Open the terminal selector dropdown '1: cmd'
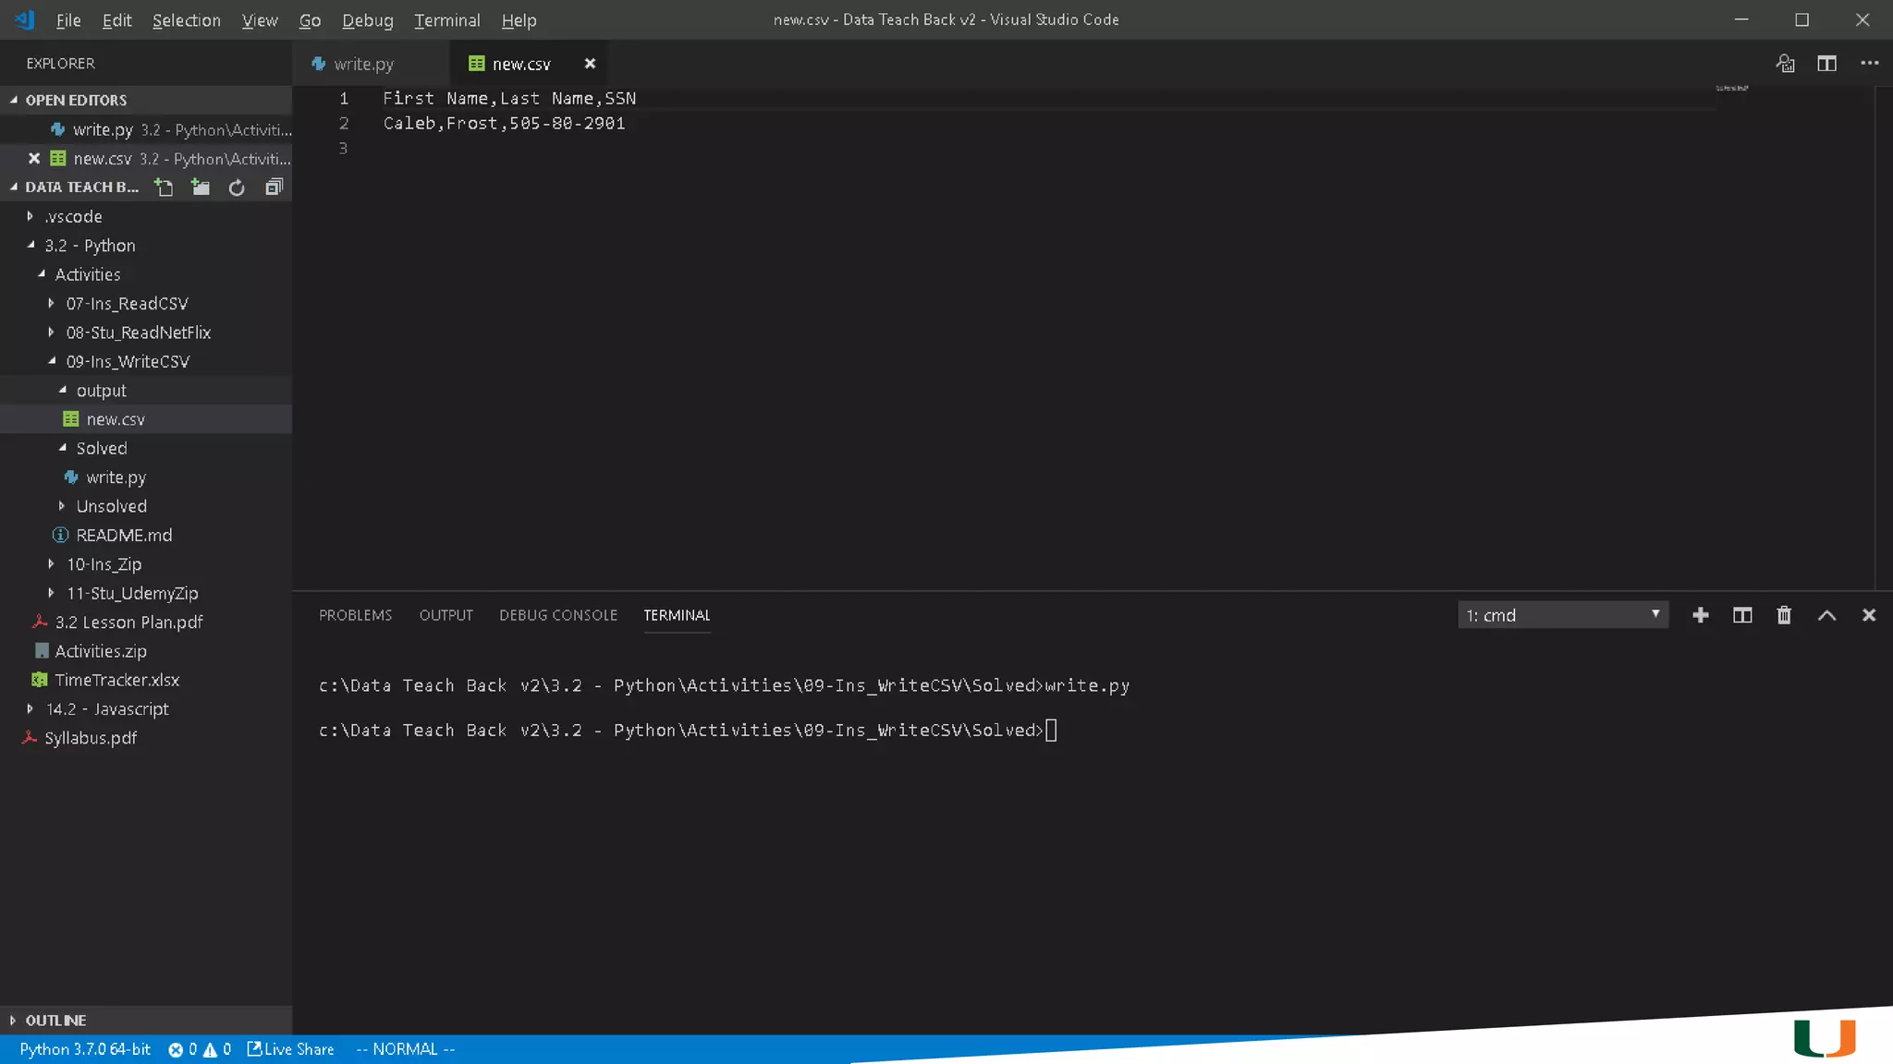This screenshot has height=1064, width=1893. click(x=1562, y=615)
